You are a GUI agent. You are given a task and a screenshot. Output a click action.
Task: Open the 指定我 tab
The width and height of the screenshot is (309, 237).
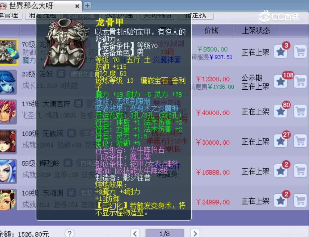tap(196, 16)
